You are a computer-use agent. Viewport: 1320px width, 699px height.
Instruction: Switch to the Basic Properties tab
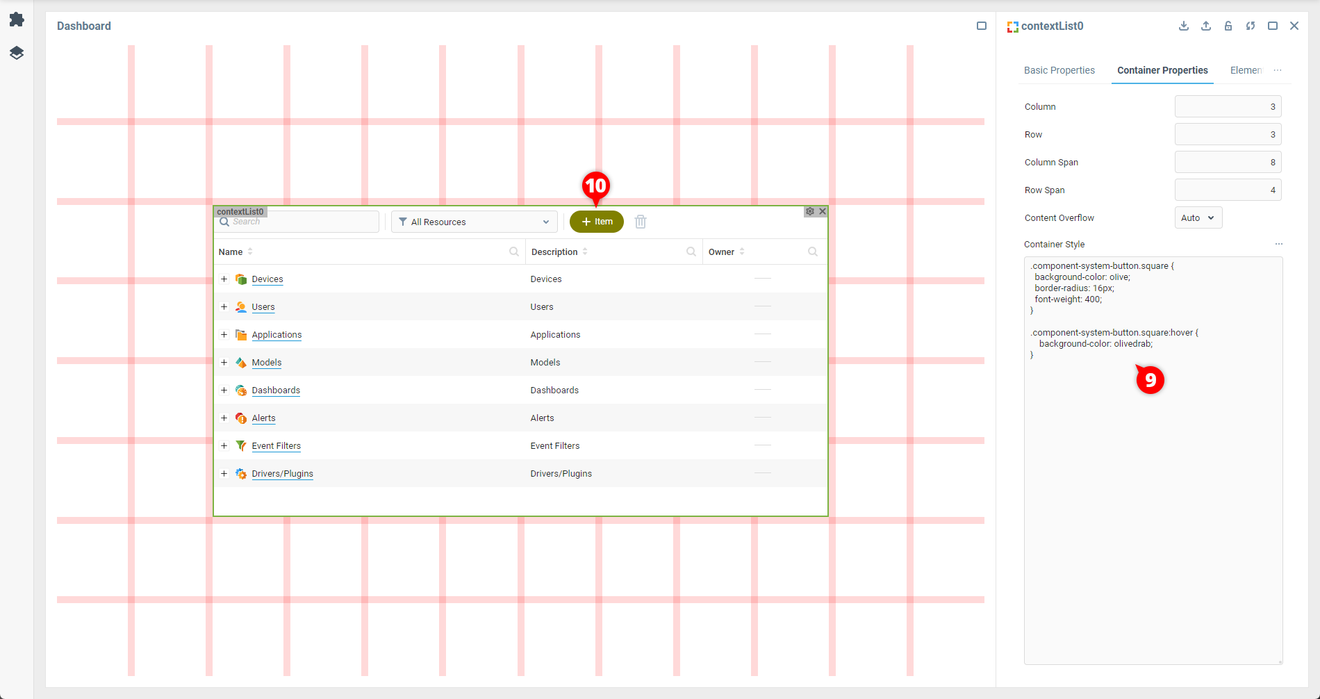1059,70
